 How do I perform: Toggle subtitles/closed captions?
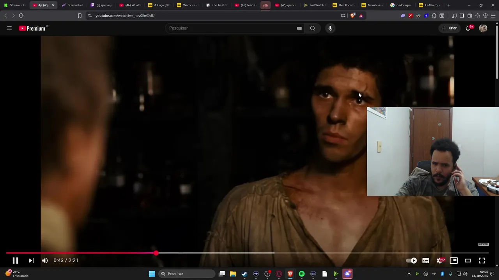tap(426, 261)
